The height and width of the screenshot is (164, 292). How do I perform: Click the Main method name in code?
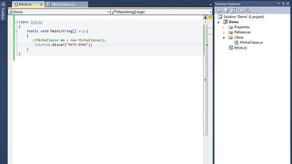click(54, 31)
